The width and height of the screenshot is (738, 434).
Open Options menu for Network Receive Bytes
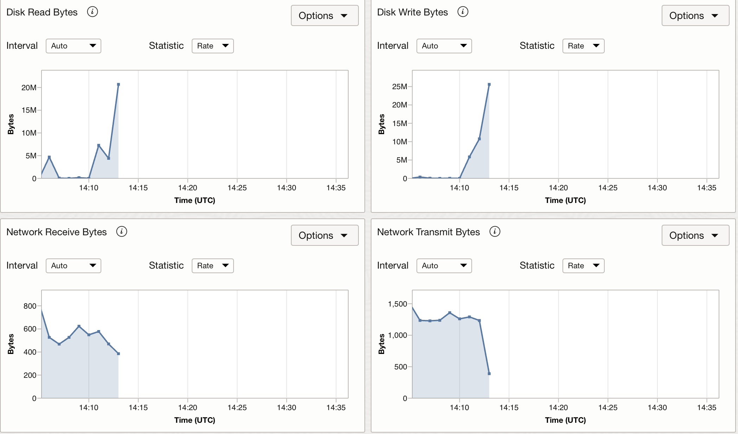[x=324, y=235]
